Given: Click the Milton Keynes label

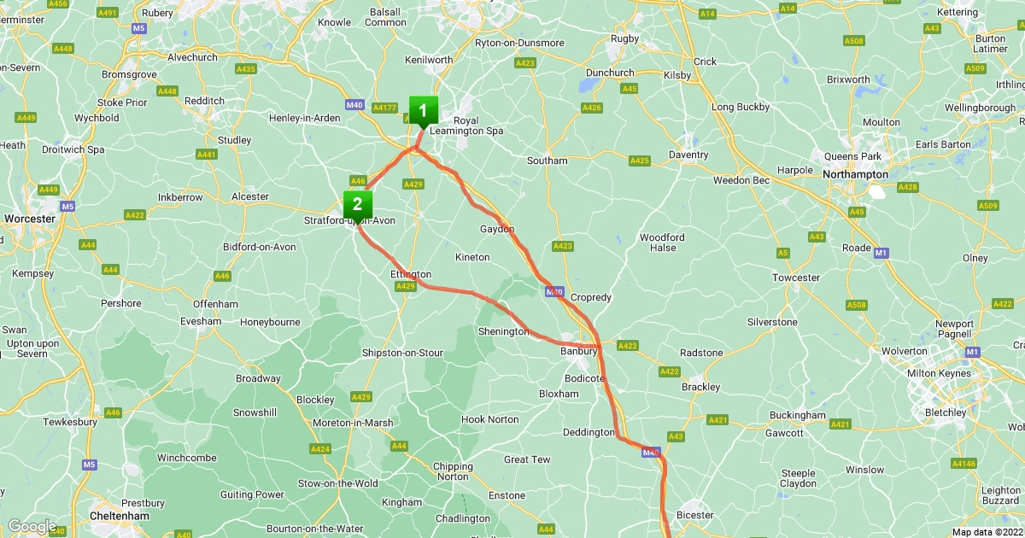Looking at the screenshot, I should click(x=940, y=373).
